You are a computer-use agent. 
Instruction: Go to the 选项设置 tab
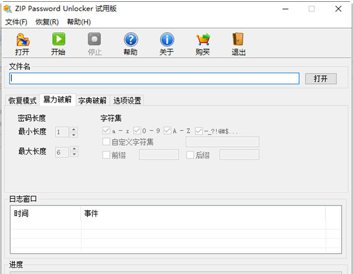pyautogui.click(x=127, y=101)
